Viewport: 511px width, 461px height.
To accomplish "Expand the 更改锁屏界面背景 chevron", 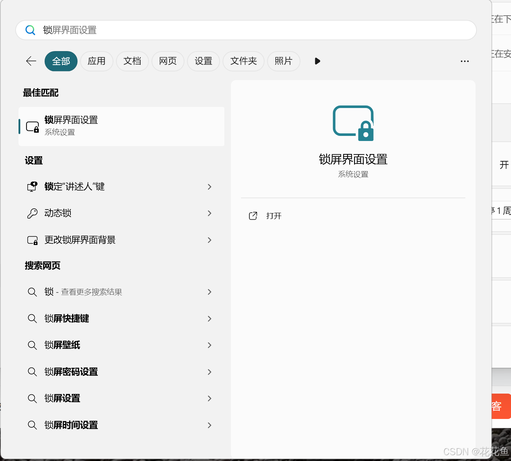I will pos(209,240).
